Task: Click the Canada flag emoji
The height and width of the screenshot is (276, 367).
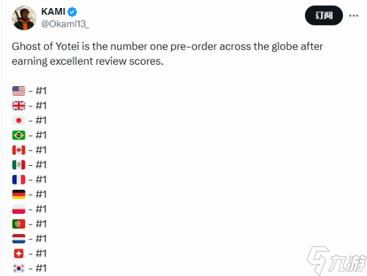Action: (x=19, y=150)
